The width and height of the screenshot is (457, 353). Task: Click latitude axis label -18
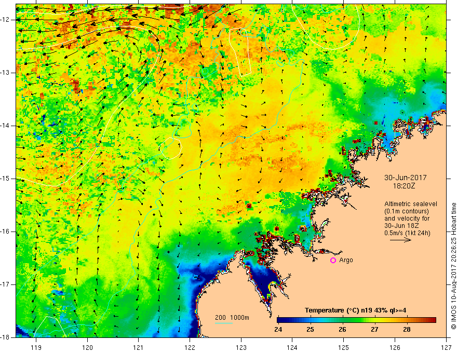[x=6, y=337]
